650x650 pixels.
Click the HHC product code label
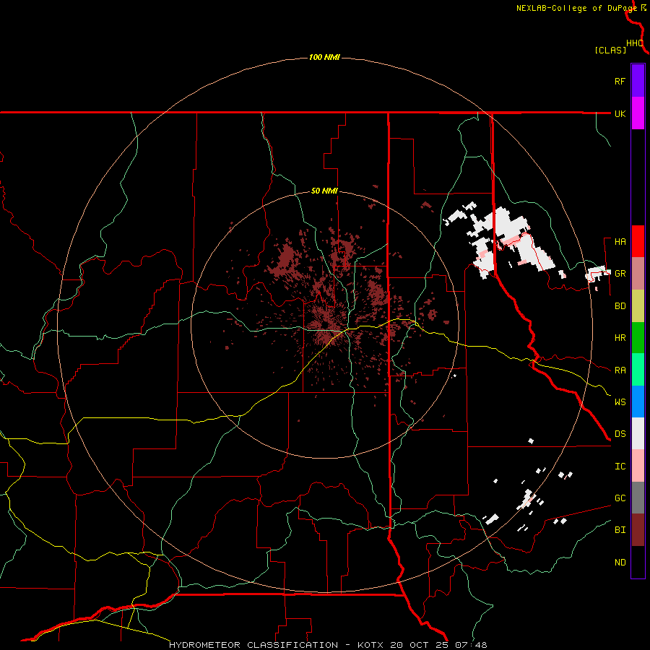635,43
